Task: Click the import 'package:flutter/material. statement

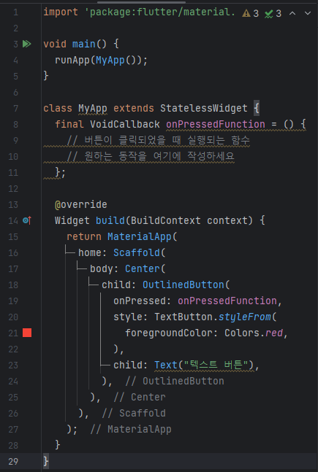Action: pos(139,12)
